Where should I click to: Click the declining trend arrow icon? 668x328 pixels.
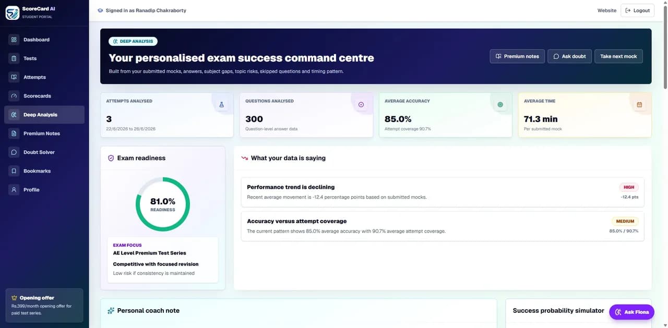tap(244, 158)
